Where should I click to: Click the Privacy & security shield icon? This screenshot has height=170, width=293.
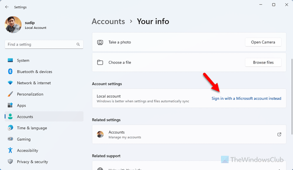pyautogui.click(x=10, y=162)
